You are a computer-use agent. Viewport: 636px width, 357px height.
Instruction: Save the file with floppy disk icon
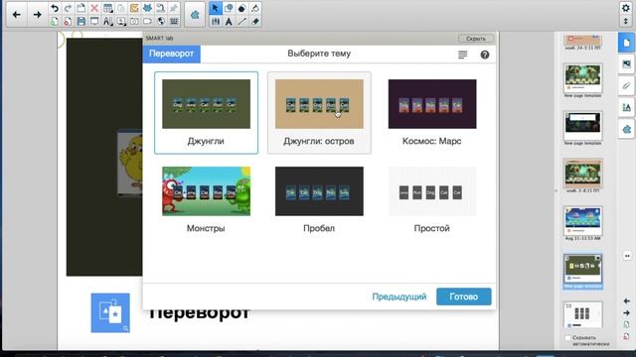[x=81, y=21]
